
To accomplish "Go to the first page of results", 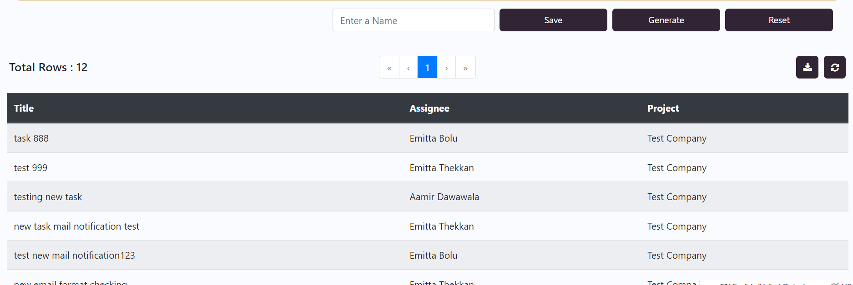I will click(389, 68).
